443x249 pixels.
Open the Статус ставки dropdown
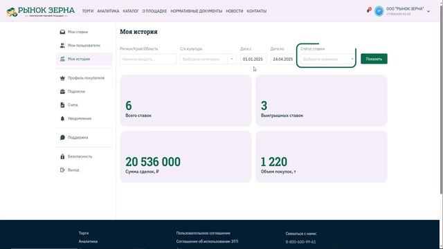[327, 59]
